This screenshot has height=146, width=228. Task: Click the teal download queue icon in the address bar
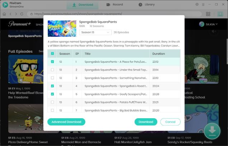point(220,14)
